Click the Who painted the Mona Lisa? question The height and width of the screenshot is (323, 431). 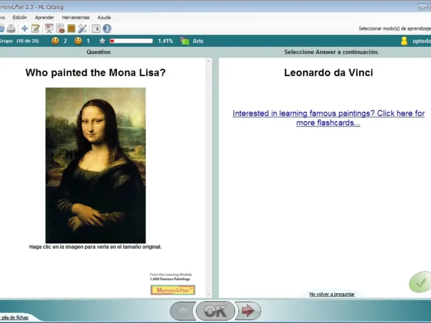[x=95, y=73]
